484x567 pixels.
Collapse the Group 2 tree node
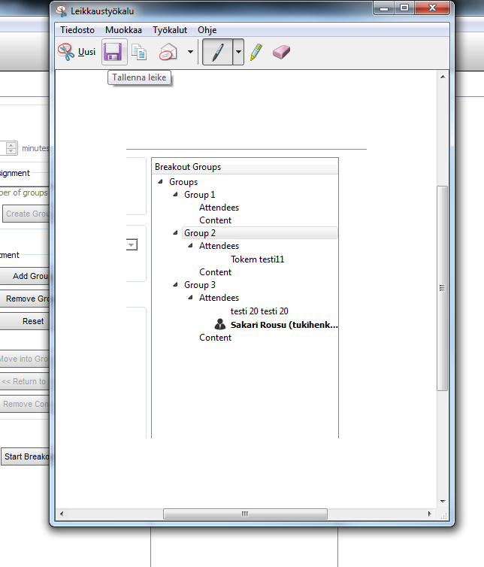coord(175,233)
